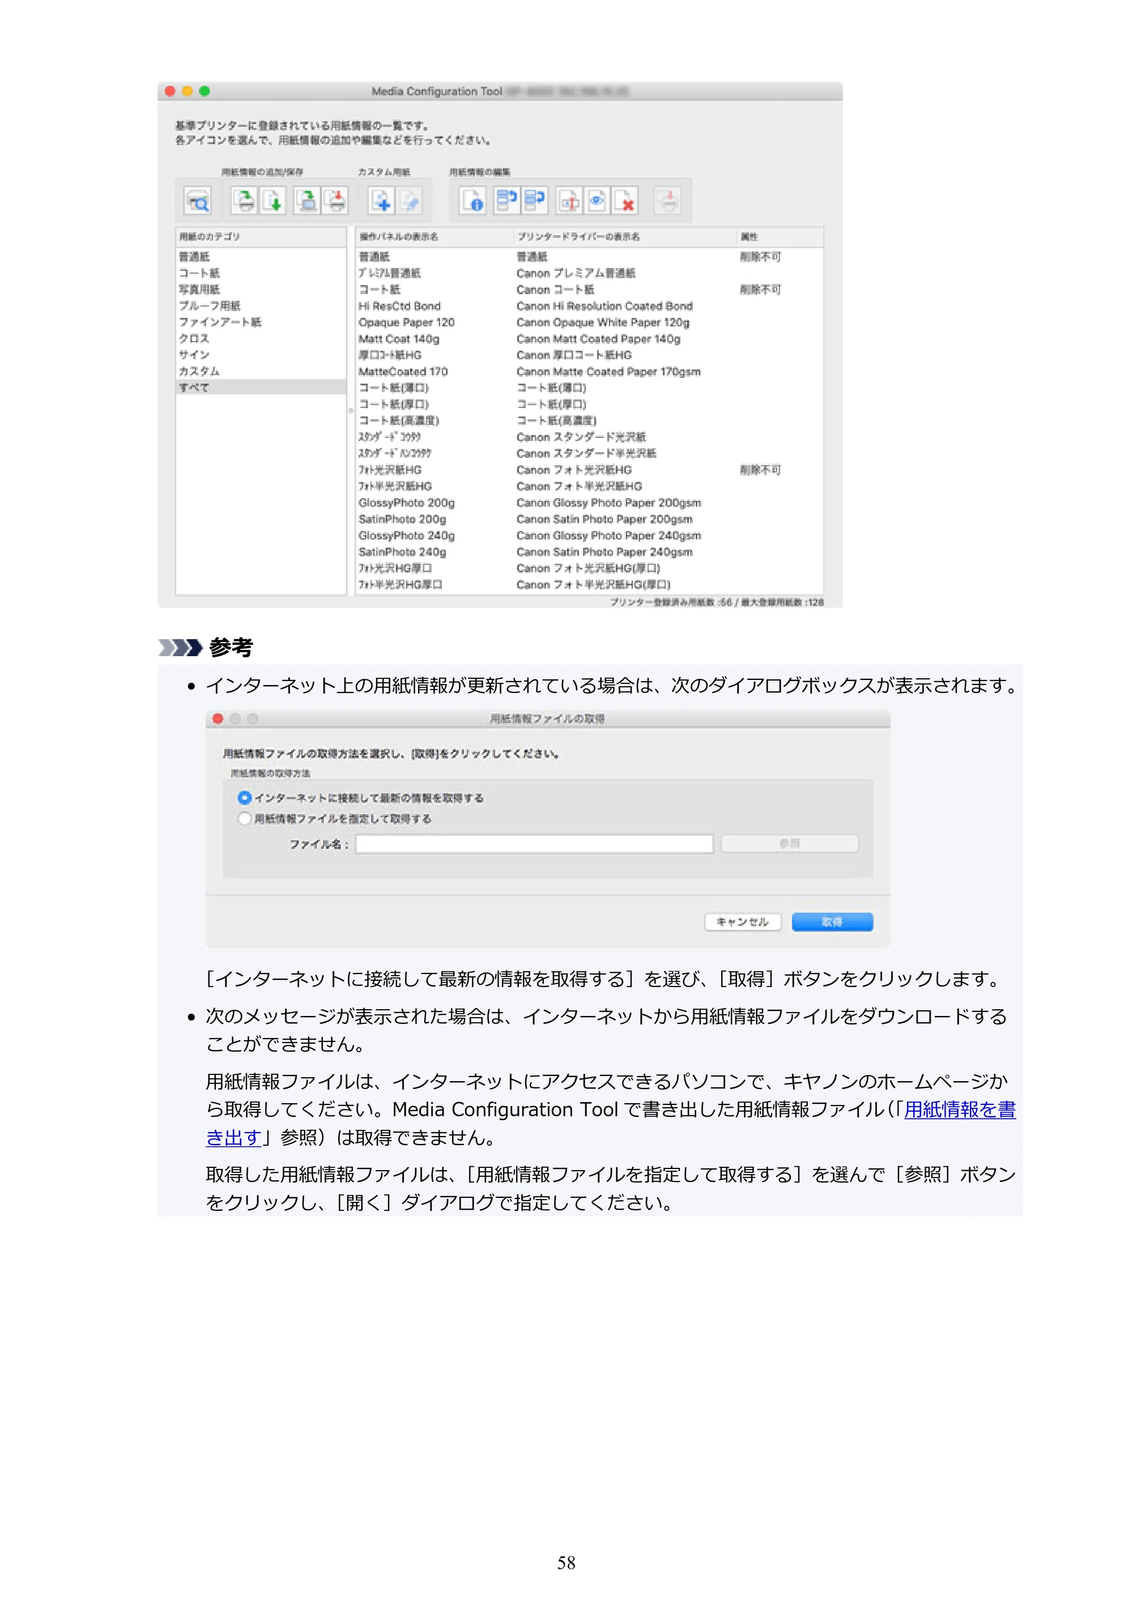Click the eye show/hide paper icon
Screen dimensions: 1133x1603
597,201
